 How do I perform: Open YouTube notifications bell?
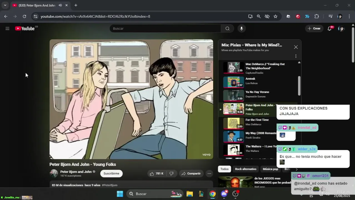pyautogui.click(x=329, y=28)
